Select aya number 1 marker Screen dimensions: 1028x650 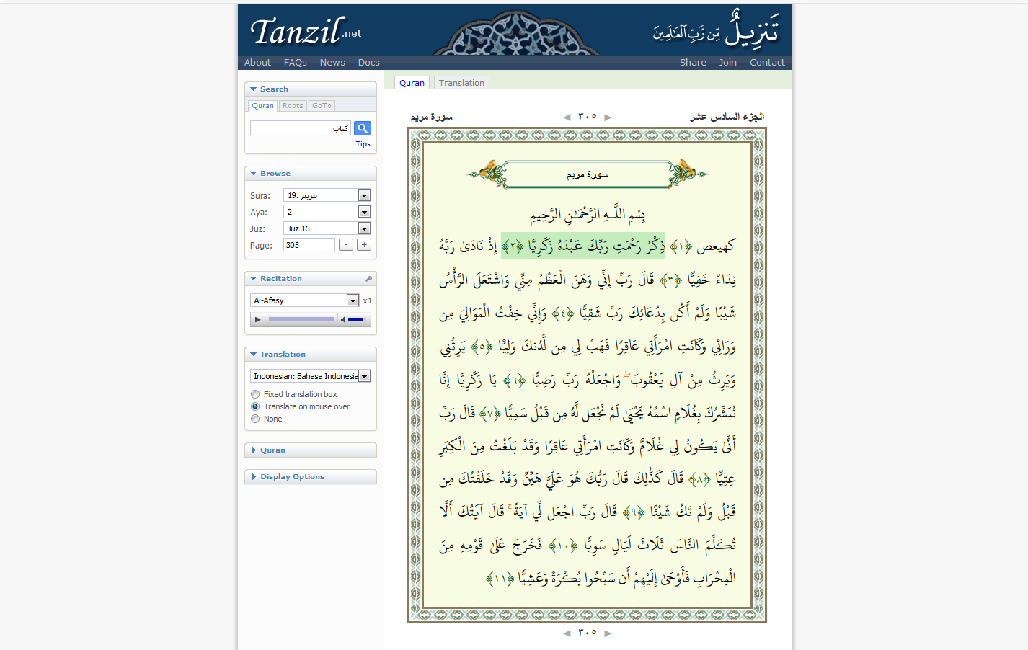point(681,246)
